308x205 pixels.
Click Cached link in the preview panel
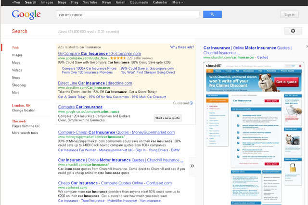(x=262, y=57)
